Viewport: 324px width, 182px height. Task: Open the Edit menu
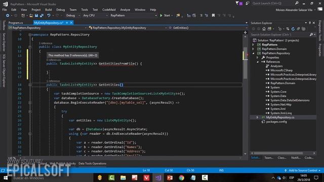tap(14, 10)
